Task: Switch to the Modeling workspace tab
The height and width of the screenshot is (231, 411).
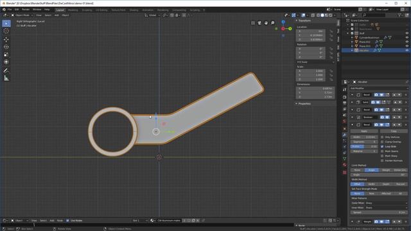Action: [x=73, y=10]
